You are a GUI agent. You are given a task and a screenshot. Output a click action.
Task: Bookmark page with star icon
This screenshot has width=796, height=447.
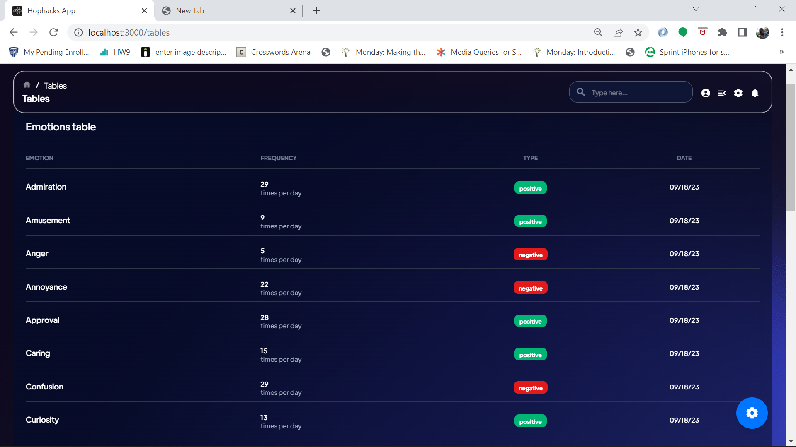click(638, 32)
